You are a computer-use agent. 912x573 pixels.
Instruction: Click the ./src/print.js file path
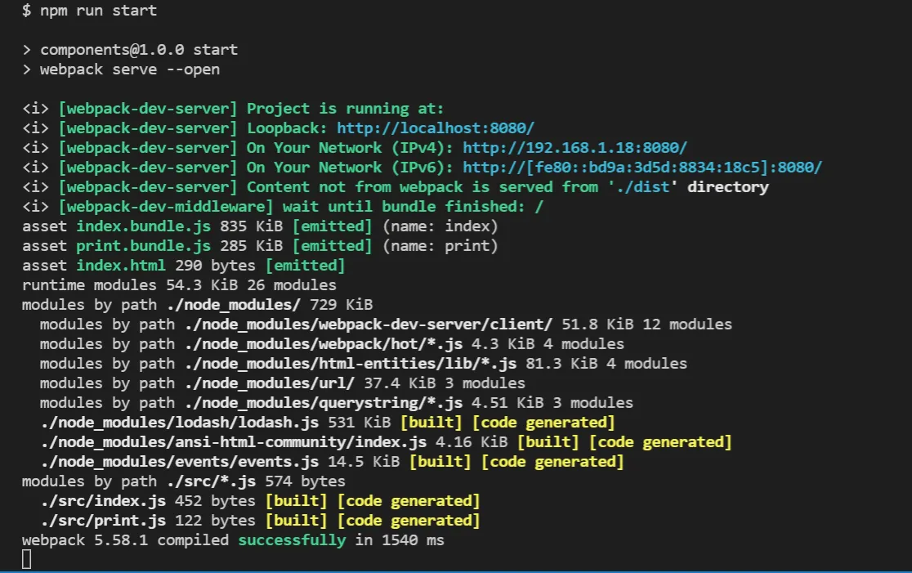click(x=103, y=522)
